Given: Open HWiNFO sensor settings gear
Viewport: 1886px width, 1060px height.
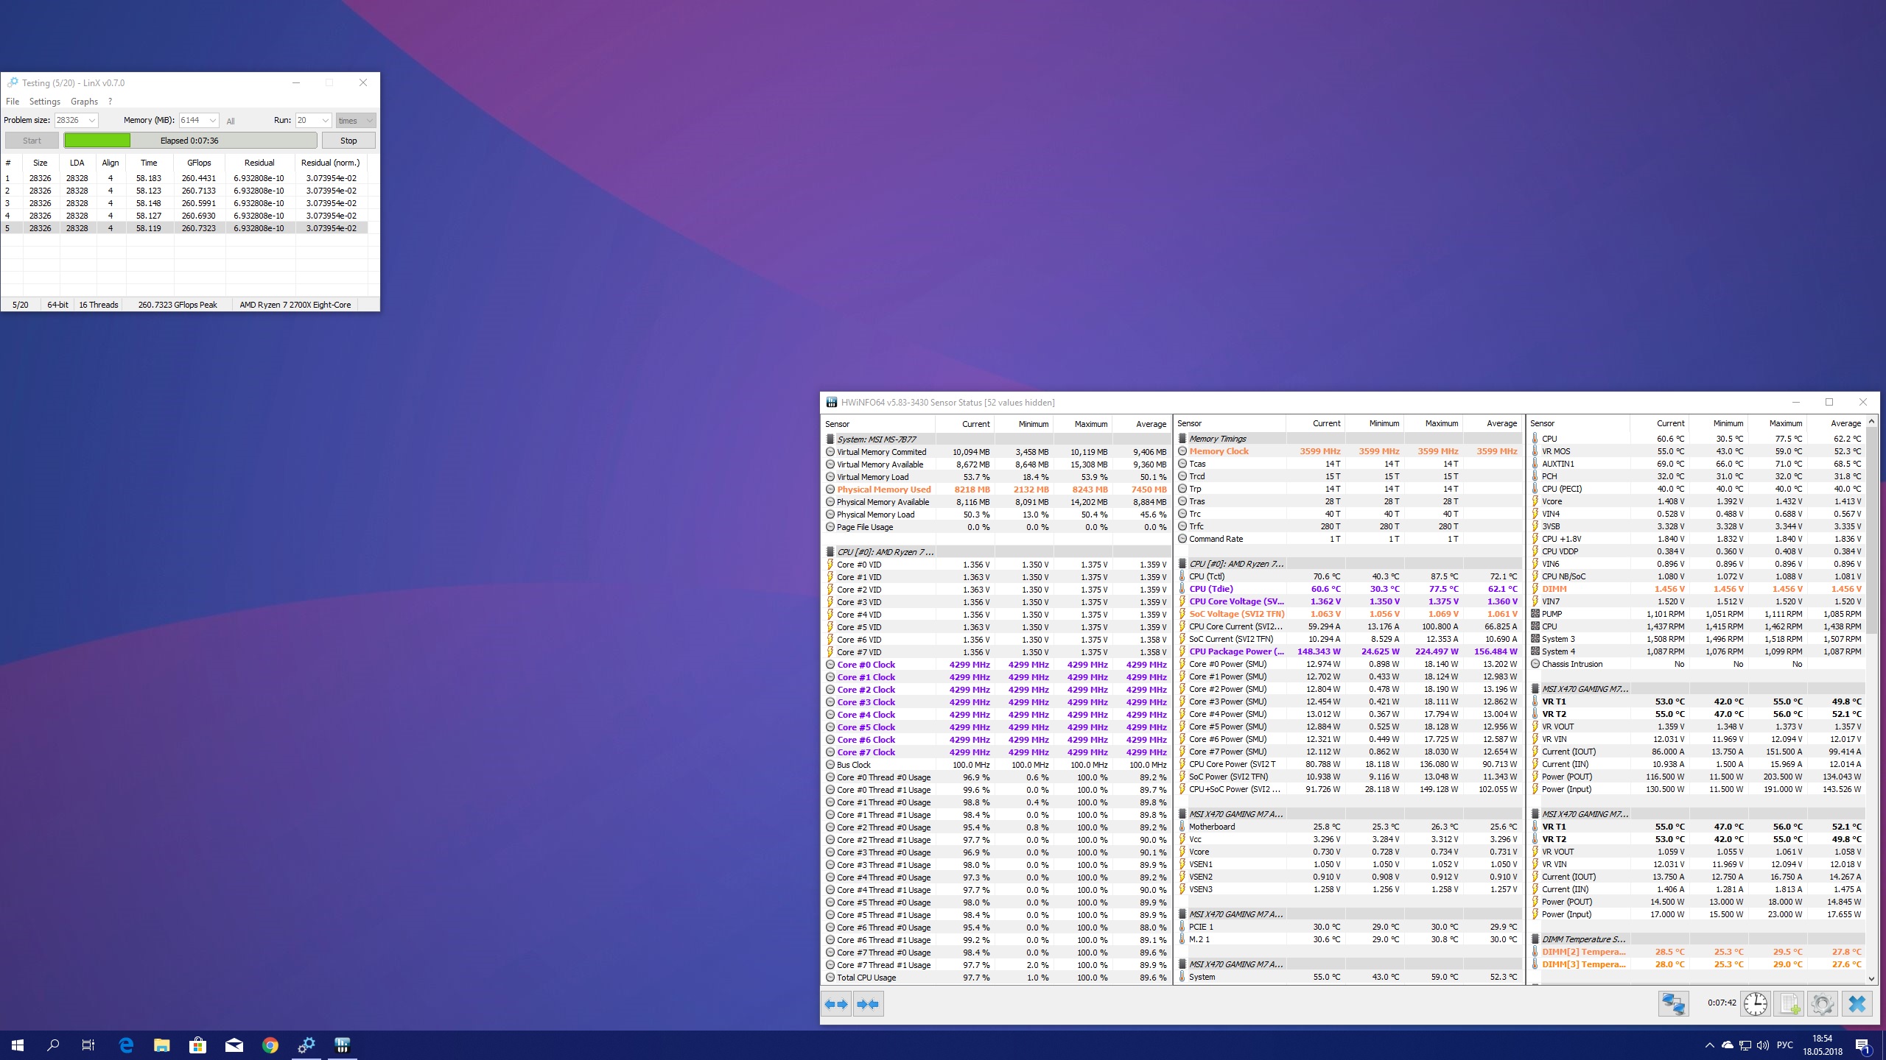Looking at the screenshot, I should (x=1822, y=1003).
